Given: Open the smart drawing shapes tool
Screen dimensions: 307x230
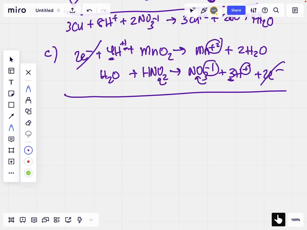Looking at the screenshot, I should coord(28,111).
